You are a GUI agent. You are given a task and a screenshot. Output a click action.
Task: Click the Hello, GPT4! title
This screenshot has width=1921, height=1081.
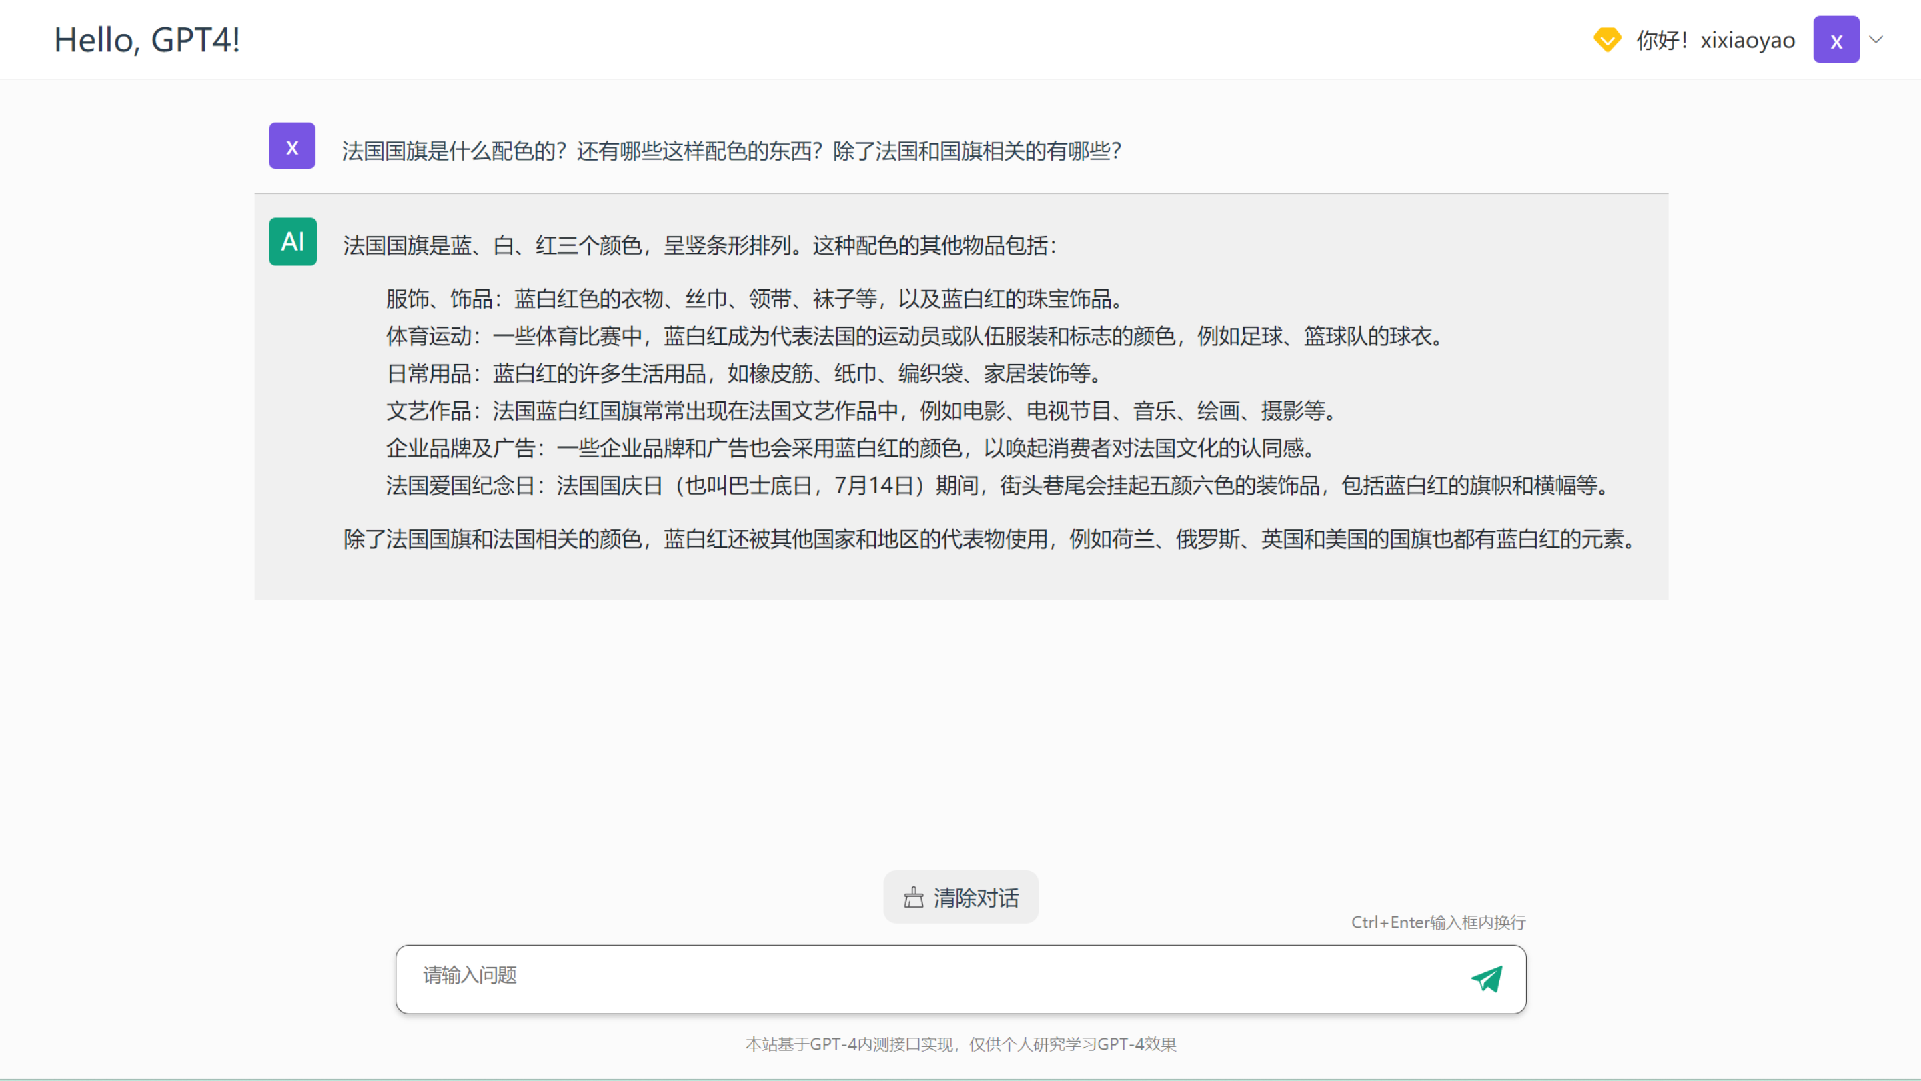tap(147, 39)
